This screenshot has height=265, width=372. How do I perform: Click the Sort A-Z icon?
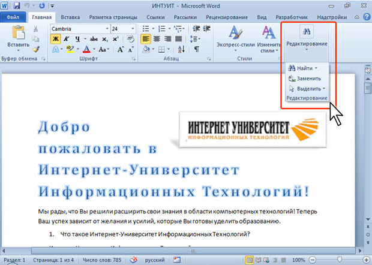181,49
